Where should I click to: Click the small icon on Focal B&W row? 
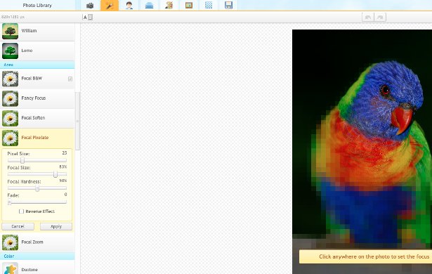click(x=70, y=79)
